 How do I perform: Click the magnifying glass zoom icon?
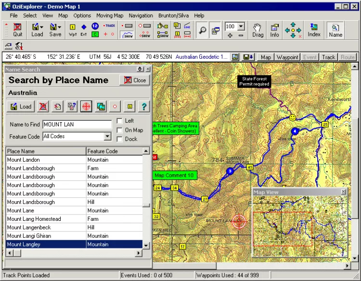click(203, 30)
